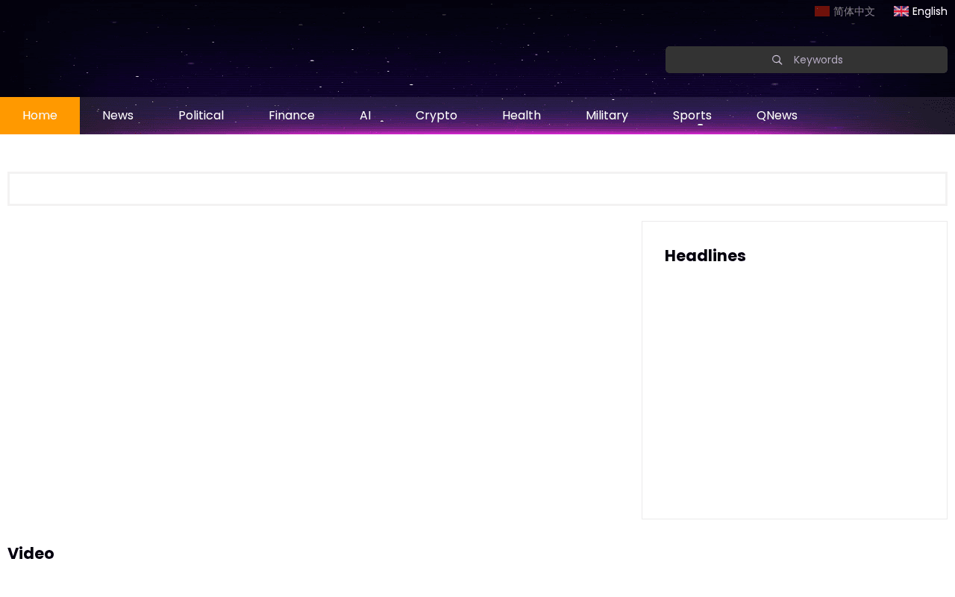Open the Finance category
The width and height of the screenshot is (955, 597).
click(292, 116)
